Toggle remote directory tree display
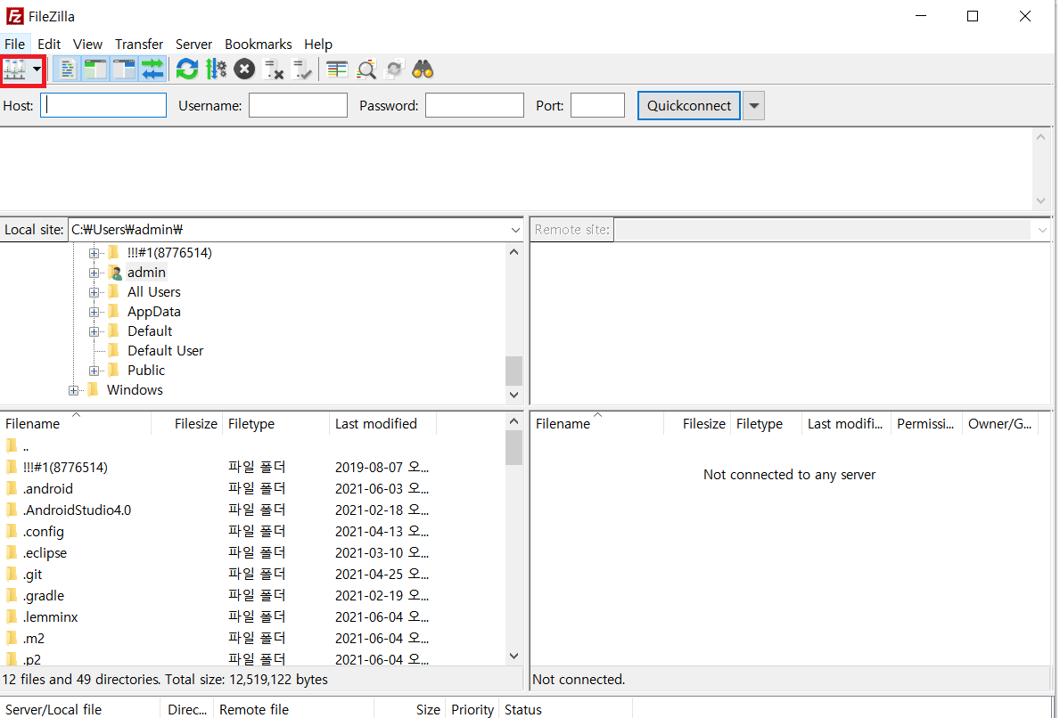Image resolution: width=1060 pixels, height=718 pixels. pyautogui.click(x=124, y=69)
